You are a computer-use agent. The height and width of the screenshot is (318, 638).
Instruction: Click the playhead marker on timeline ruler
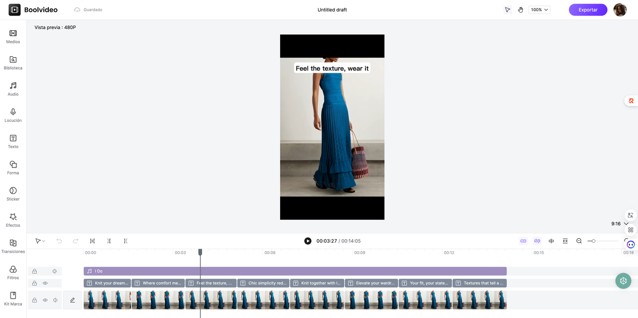click(200, 252)
